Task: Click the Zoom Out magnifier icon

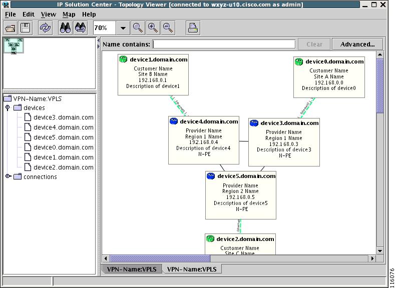Action: [x=168, y=27]
